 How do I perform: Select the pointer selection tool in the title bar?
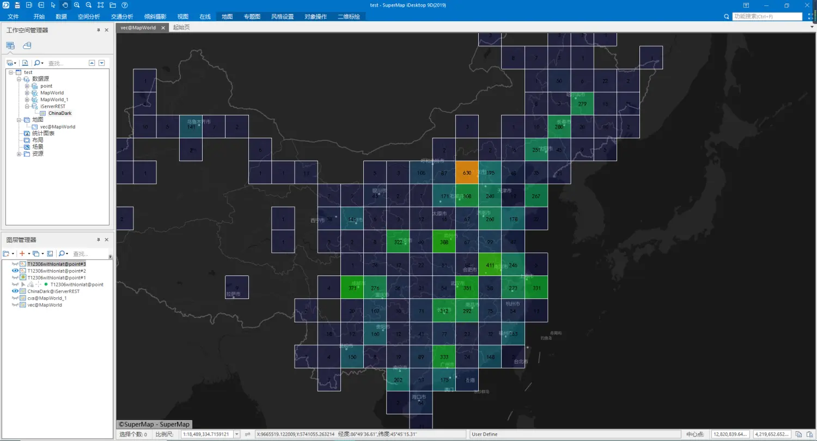[53, 5]
